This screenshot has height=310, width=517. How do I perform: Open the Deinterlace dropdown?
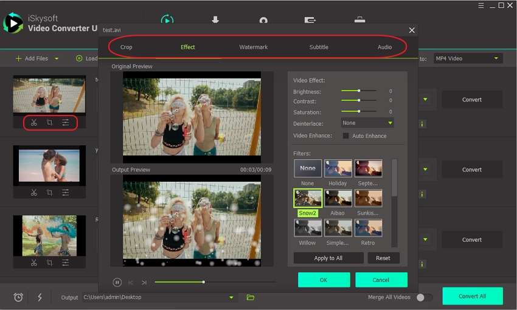(x=367, y=123)
